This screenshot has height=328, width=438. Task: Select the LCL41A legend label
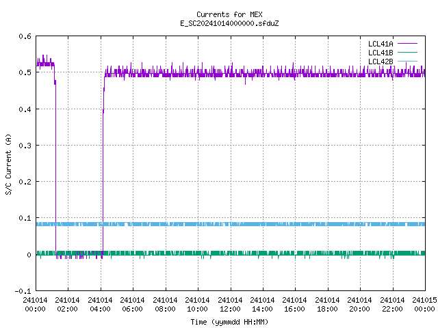(x=381, y=44)
